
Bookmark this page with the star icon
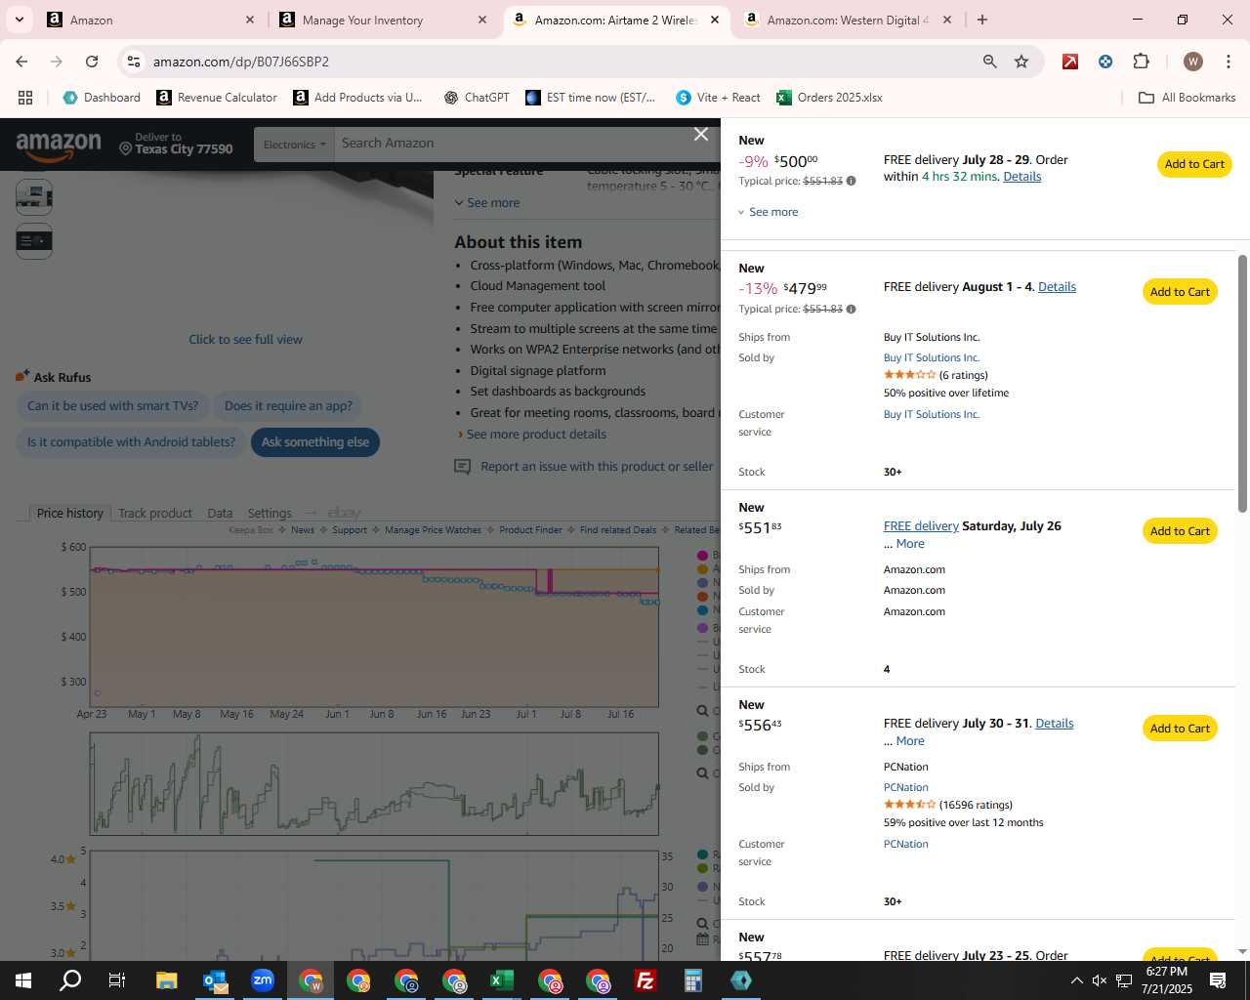(1021, 62)
